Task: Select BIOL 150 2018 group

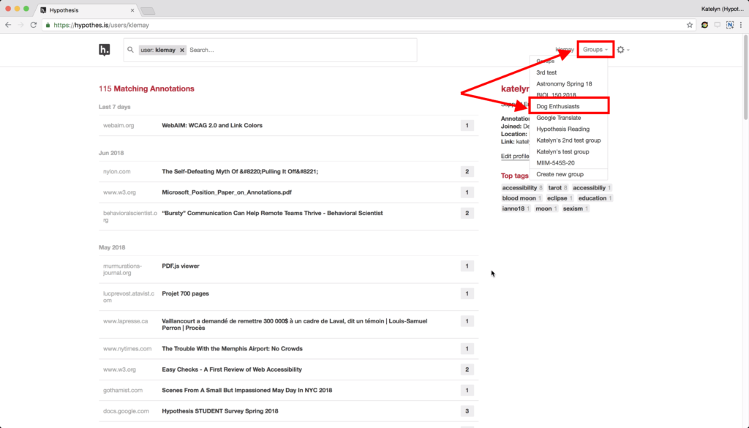Action: pyautogui.click(x=556, y=95)
